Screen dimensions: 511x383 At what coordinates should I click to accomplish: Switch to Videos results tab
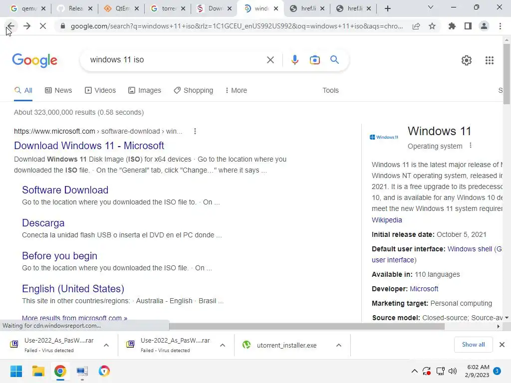point(100,90)
